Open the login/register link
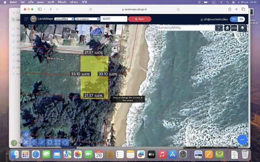260x162 pixels. pos(214,19)
